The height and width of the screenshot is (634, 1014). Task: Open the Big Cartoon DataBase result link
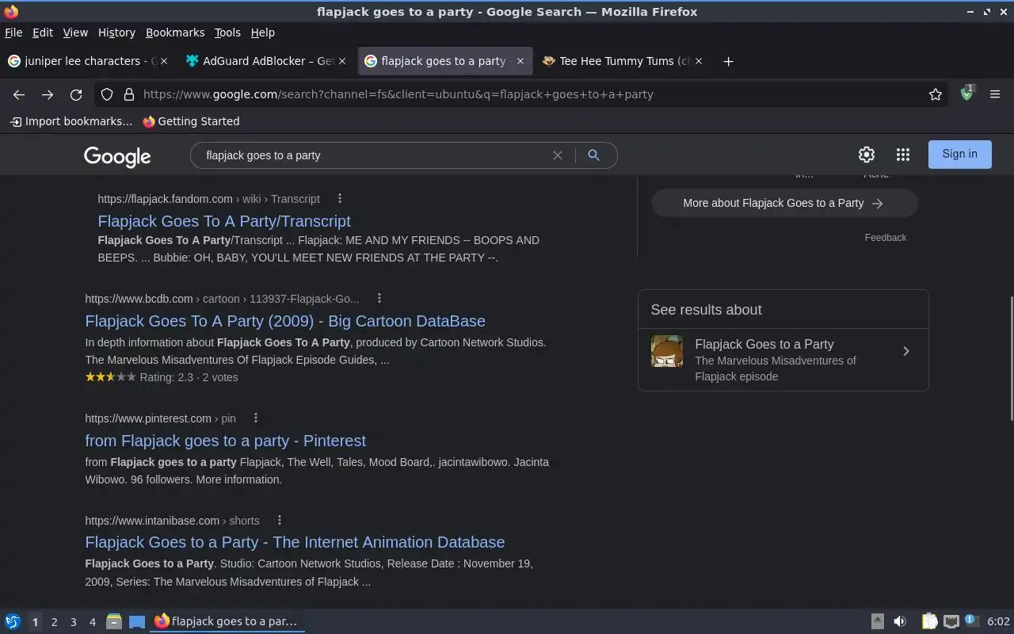point(285,321)
